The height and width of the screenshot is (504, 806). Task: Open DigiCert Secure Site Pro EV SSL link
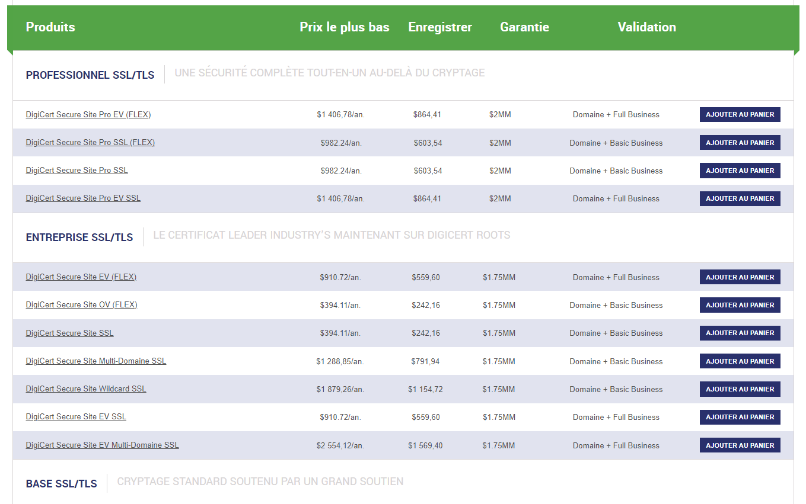pyautogui.click(x=83, y=198)
